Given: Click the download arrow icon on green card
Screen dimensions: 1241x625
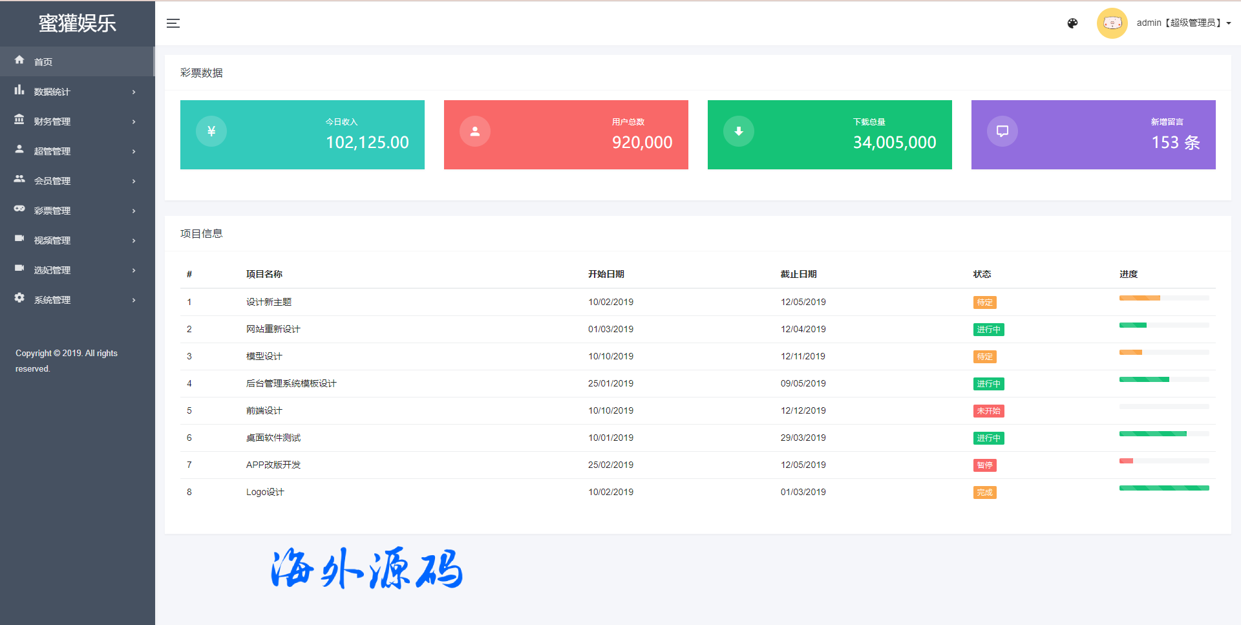Looking at the screenshot, I should click(739, 131).
